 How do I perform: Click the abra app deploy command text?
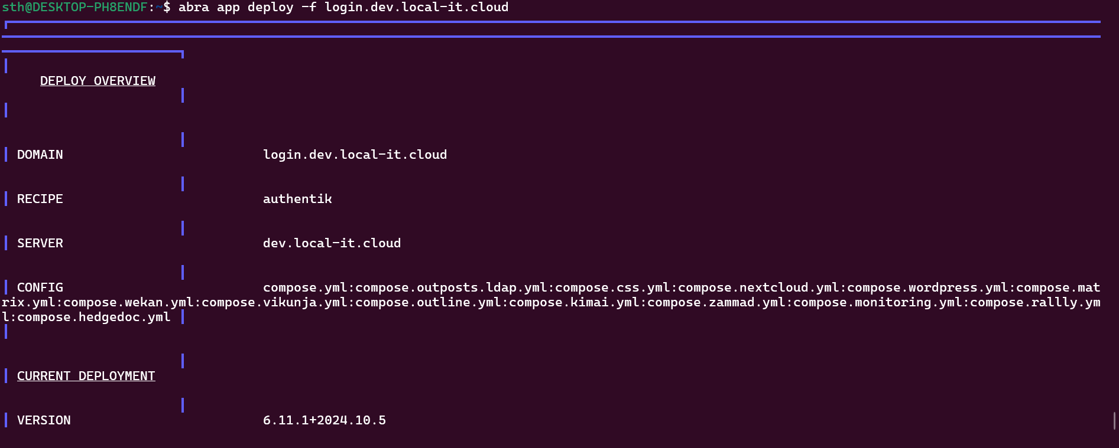click(x=236, y=7)
